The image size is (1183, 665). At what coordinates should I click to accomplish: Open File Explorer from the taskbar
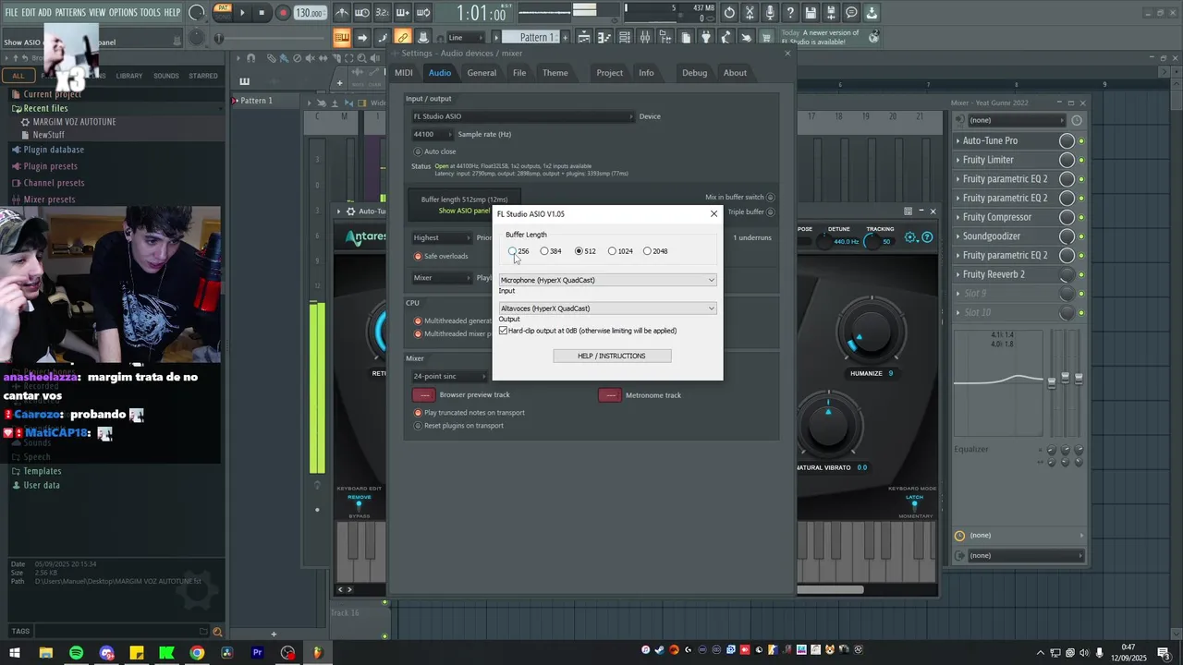[x=45, y=653]
